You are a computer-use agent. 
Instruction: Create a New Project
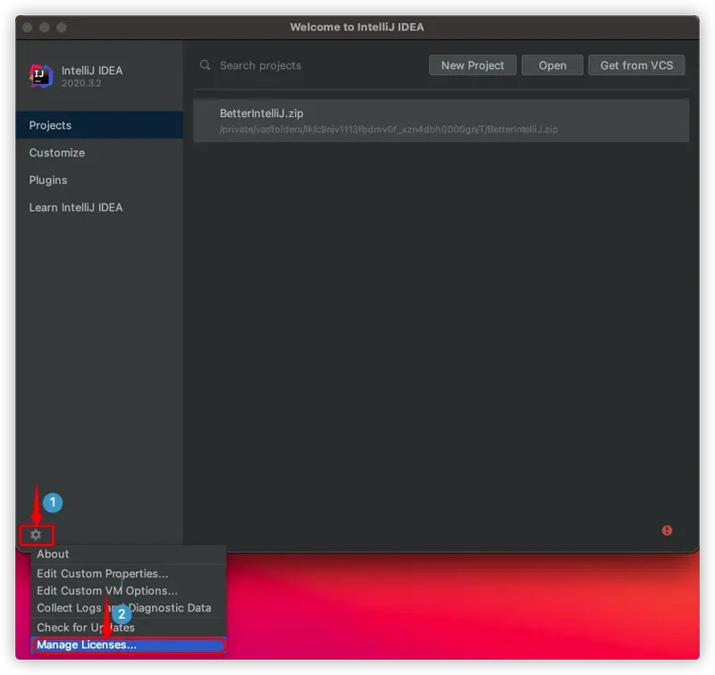pos(473,65)
